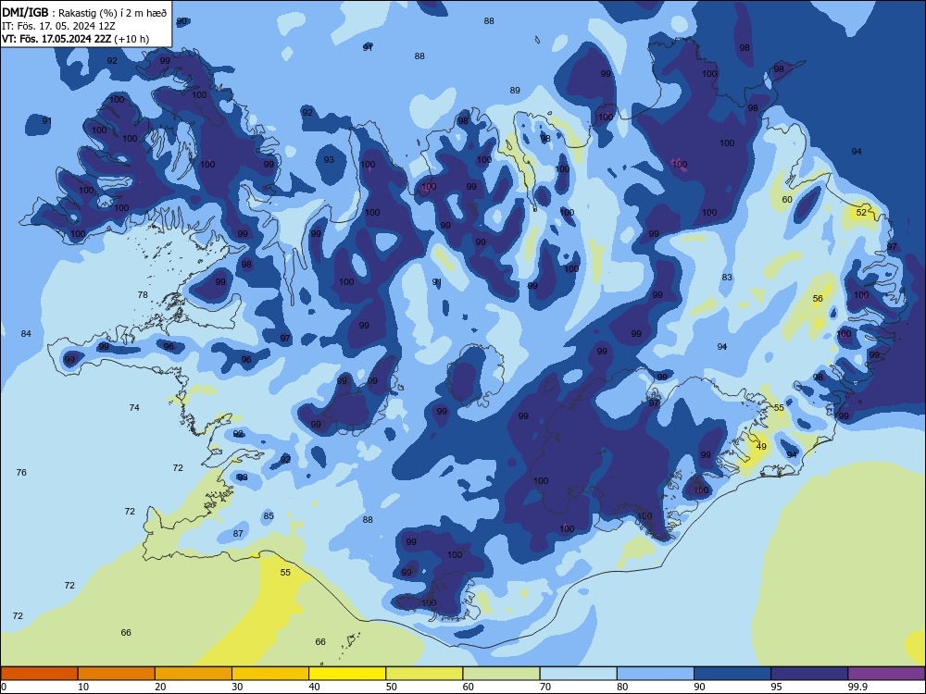Pick the light green 60–70 legend swatch
926x694 pixels.
click(501, 674)
